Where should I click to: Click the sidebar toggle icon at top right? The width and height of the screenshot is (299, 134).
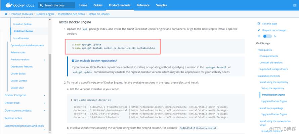click(x=295, y=5)
